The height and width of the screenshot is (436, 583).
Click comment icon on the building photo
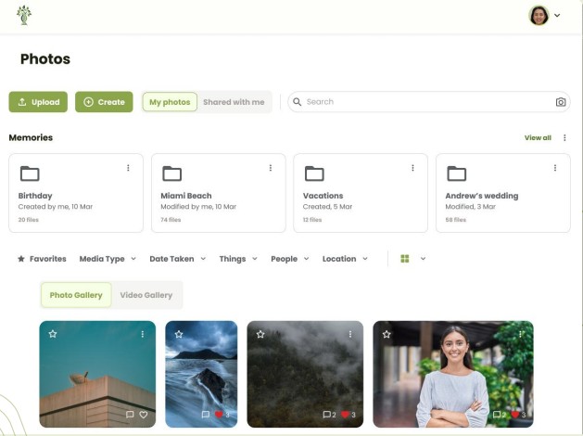pos(130,415)
